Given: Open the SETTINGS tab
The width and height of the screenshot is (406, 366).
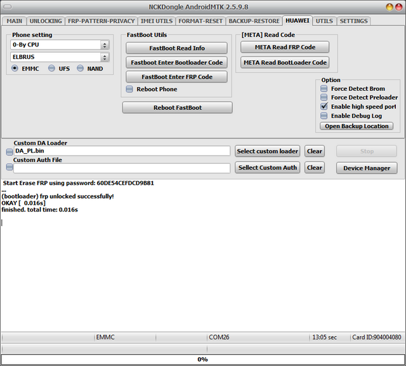Looking at the screenshot, I should [354, 21].
